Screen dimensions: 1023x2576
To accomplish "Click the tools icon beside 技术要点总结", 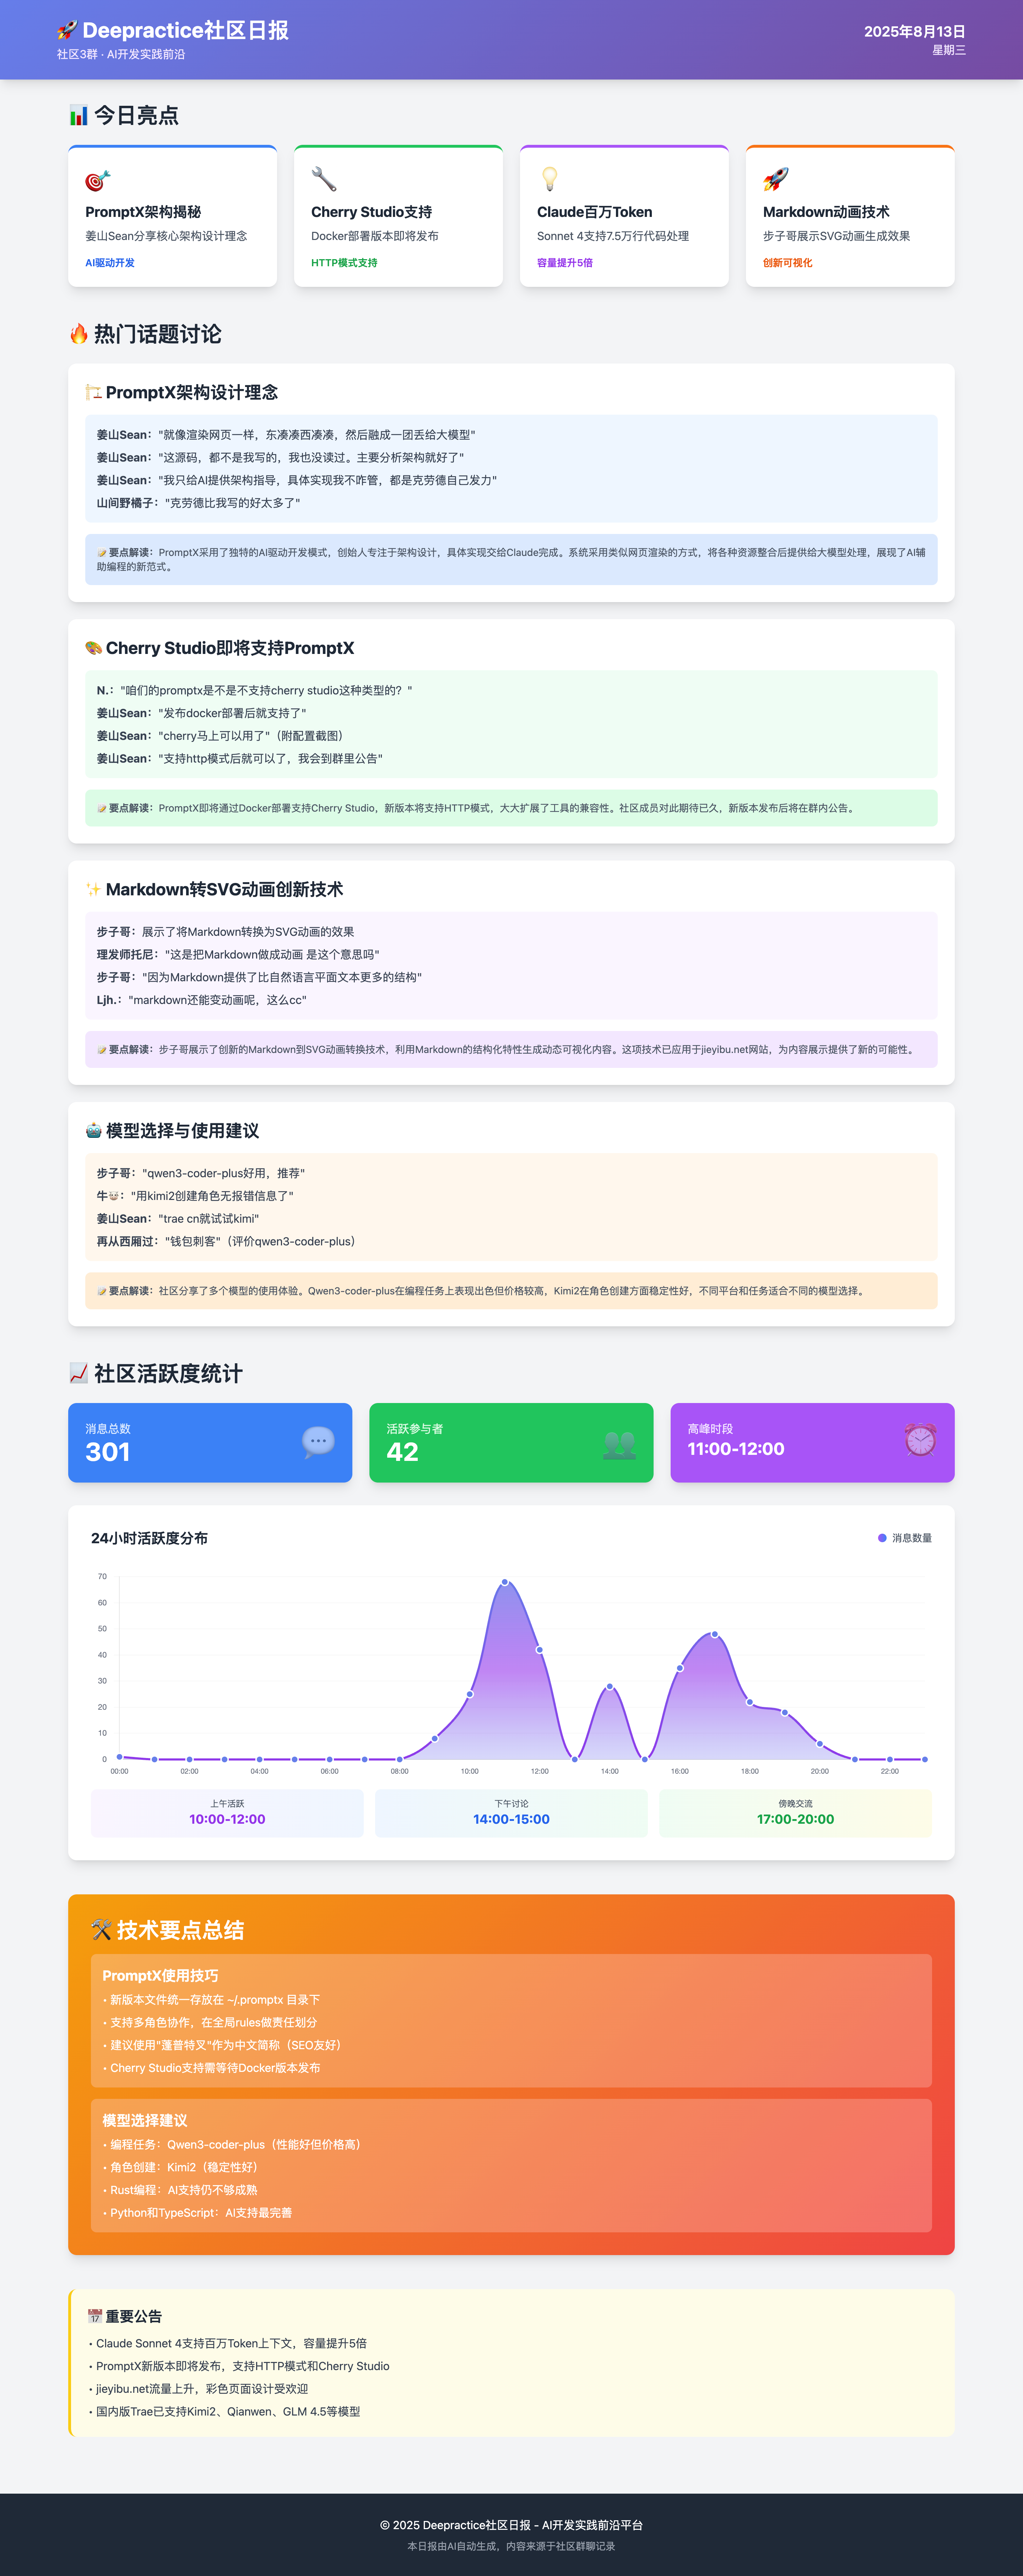I will pyautogui.click(x=101, y=1930).
